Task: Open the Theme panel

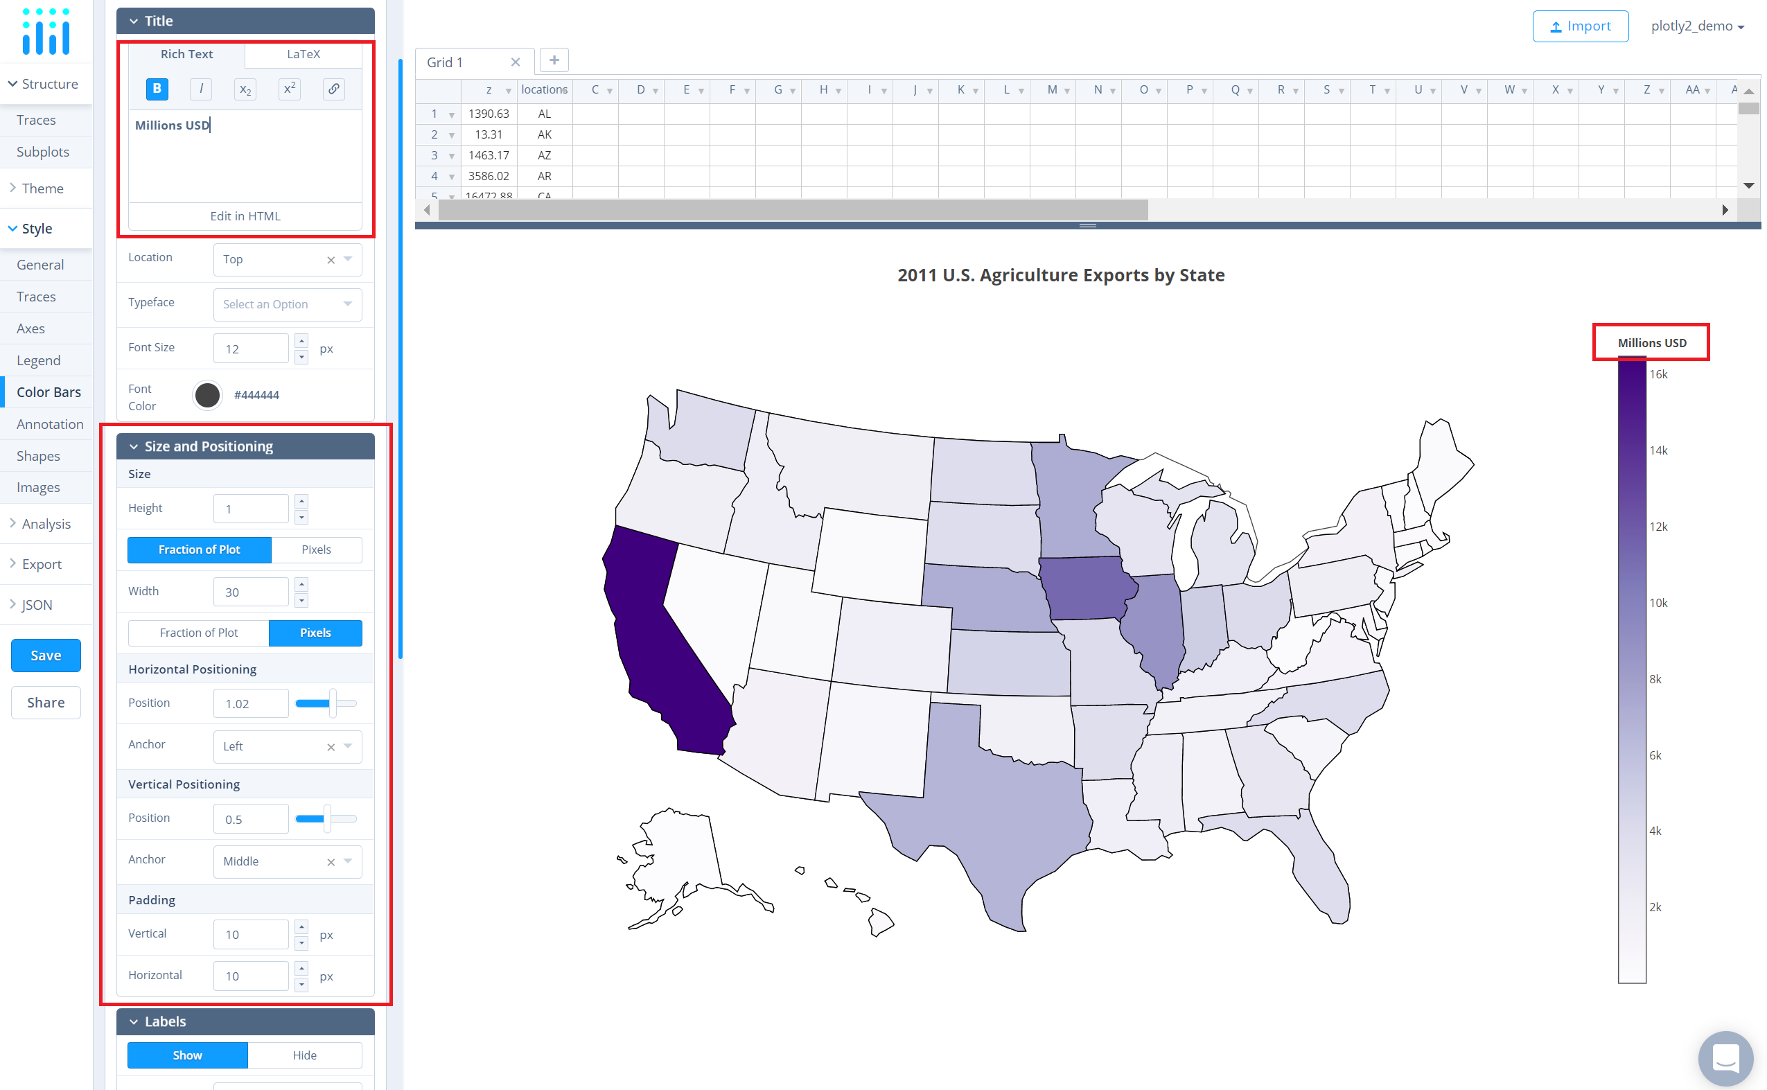Action: [44, 188]
